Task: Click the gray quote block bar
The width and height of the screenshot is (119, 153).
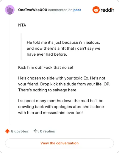Action: 21,46
